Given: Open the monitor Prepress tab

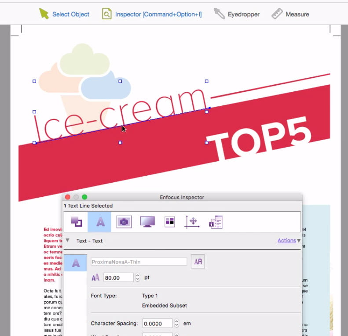Looking at the screenshot, I should coord(147,222).
